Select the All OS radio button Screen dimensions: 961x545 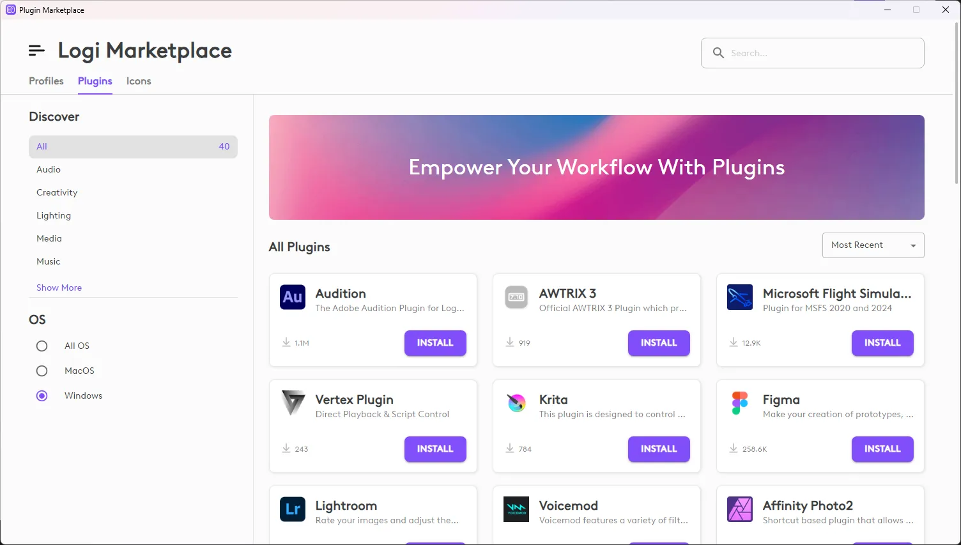coord(42,346)
